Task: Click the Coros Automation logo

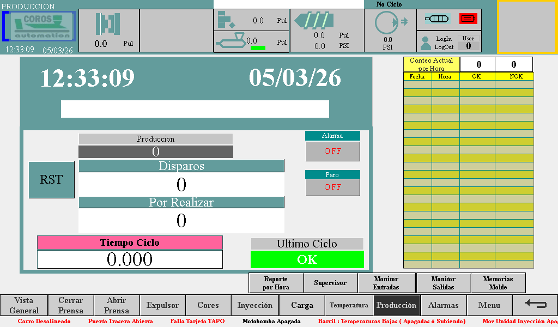Action: pyautogui.click(x=40, y=26)
